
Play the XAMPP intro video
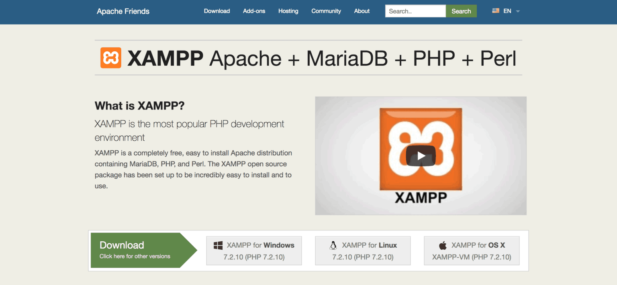coord(421,156)
